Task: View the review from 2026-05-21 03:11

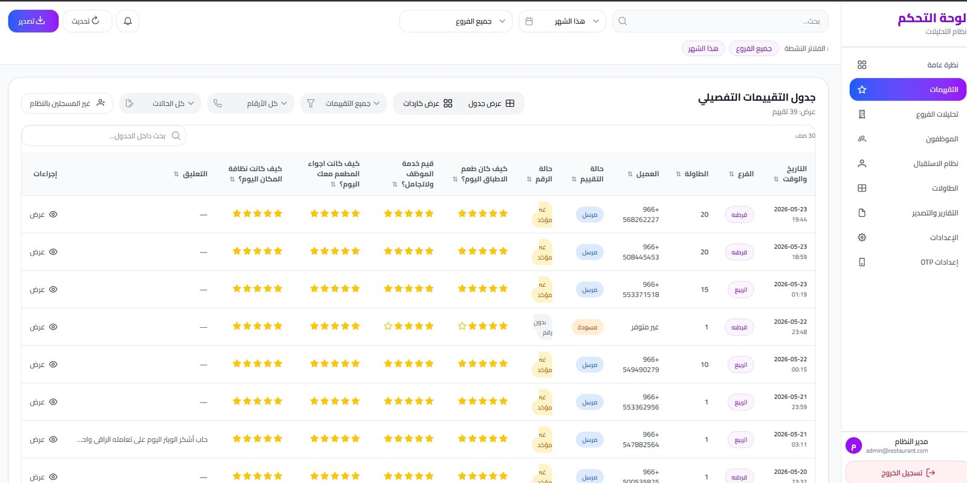Action: click(x=44, y=440)
